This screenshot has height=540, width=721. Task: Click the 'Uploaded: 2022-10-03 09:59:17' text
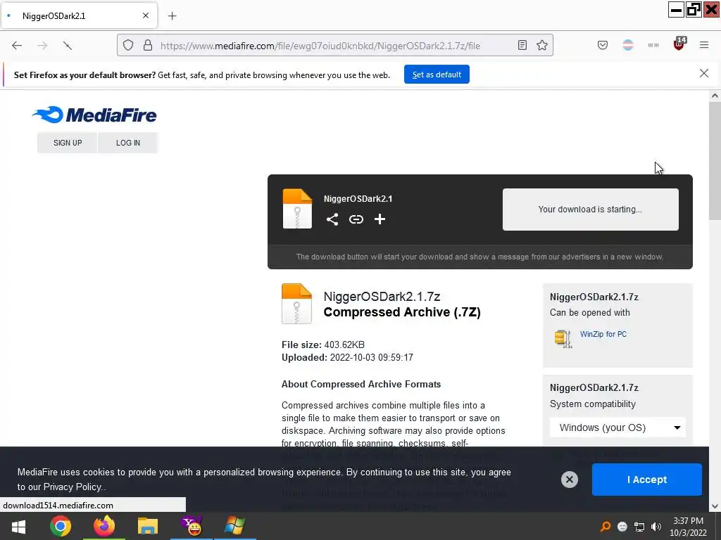[x=347, y=358]
